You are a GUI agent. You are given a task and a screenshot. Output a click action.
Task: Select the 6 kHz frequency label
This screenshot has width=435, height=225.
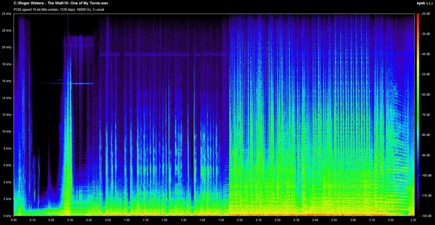[8, 165]
